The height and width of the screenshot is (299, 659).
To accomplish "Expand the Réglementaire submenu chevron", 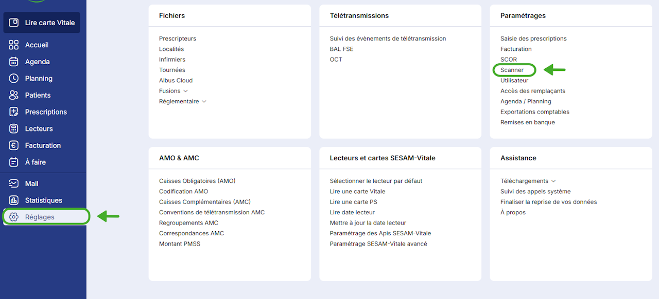I will click(x=204, y=102).
